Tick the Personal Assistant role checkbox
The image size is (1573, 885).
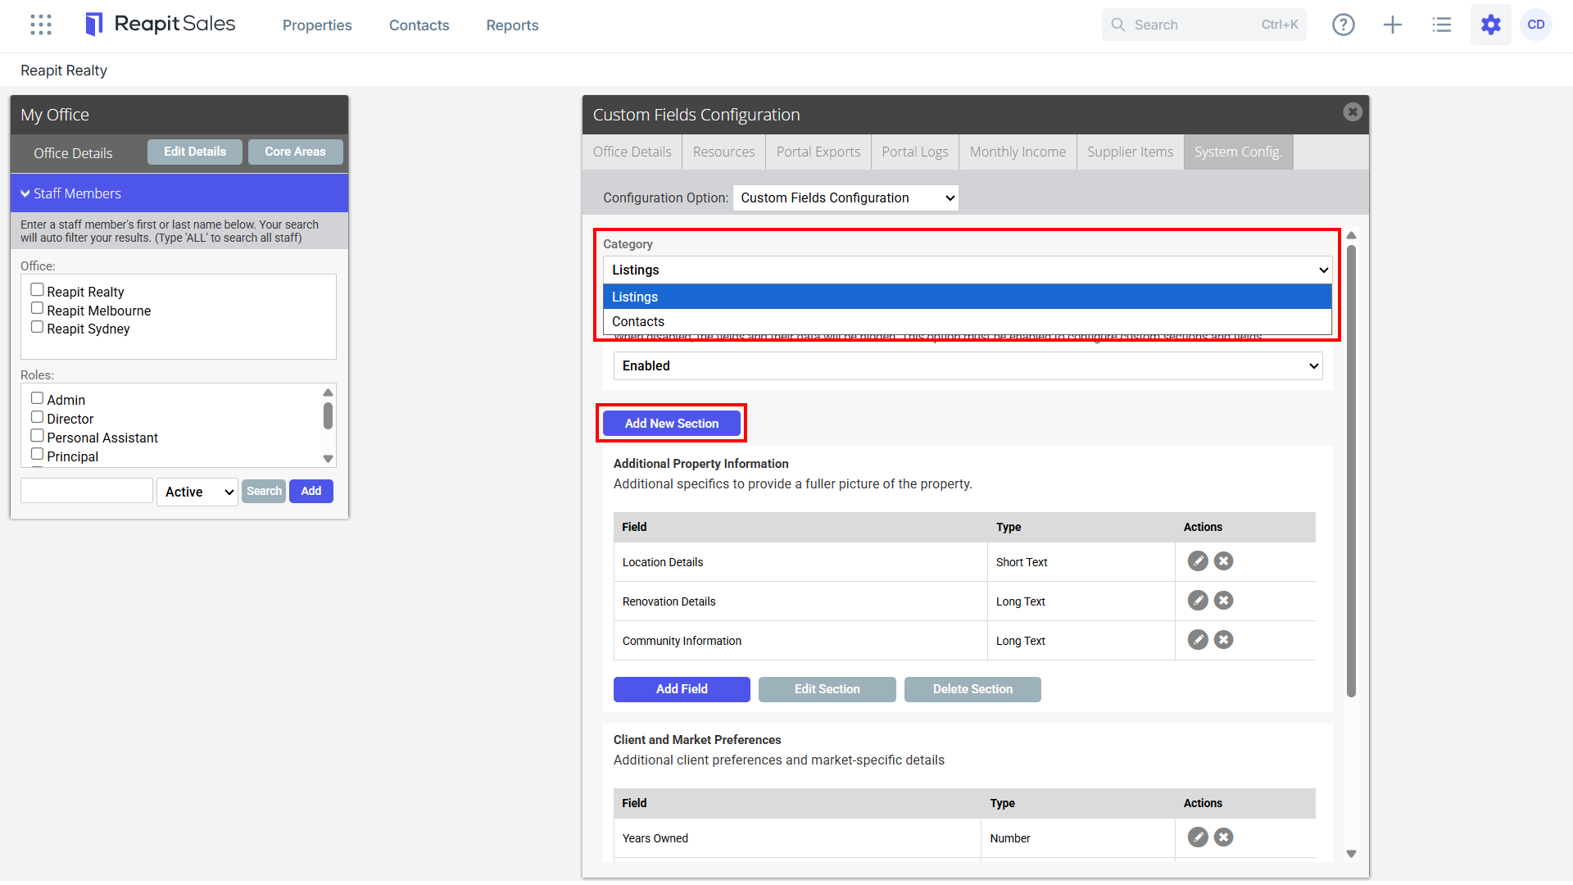pos(37,436)
